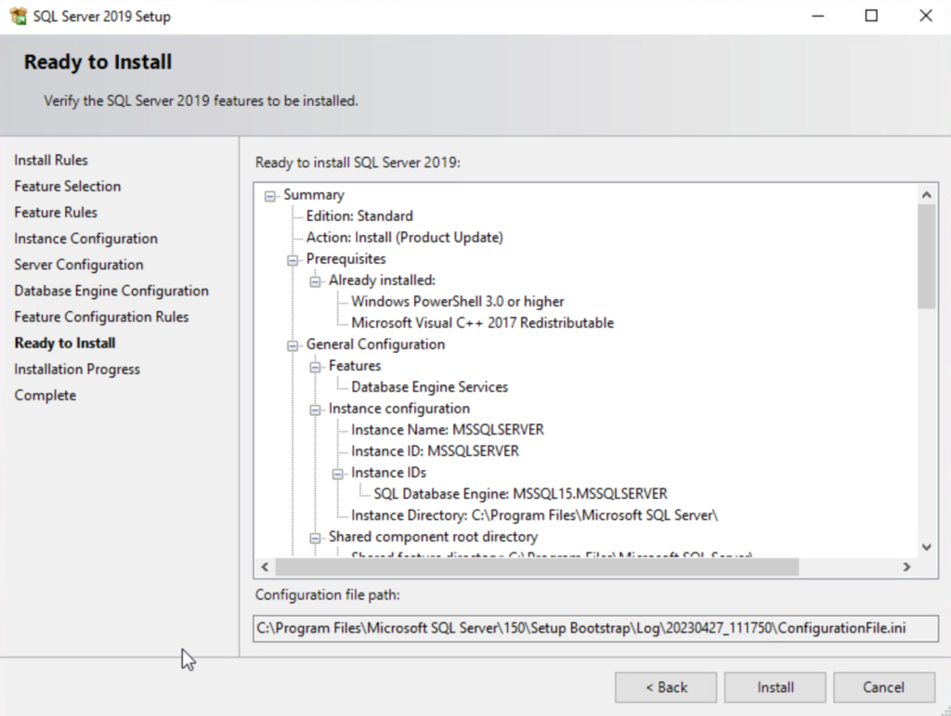Image resolution: width=951 pixels, height=716 pixels.
Task: Go back with the Back button
Action: coord(665,687)
